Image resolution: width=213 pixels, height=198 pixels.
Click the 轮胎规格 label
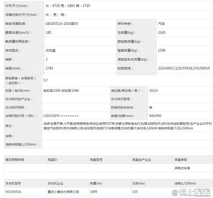tap(125, 68)
